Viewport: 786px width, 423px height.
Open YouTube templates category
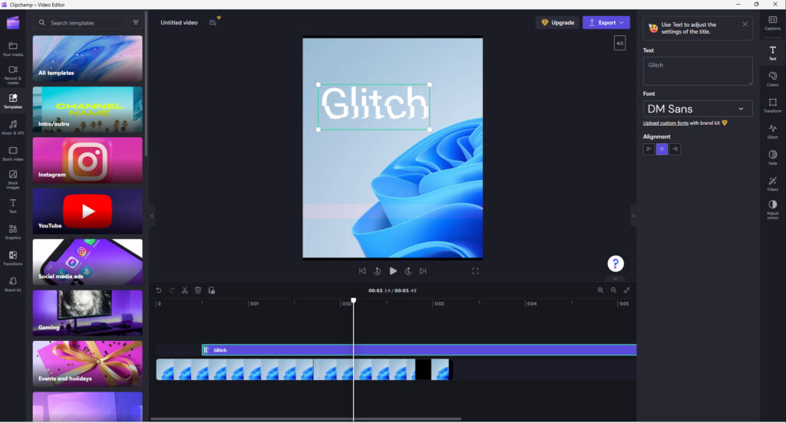(88, 211)
